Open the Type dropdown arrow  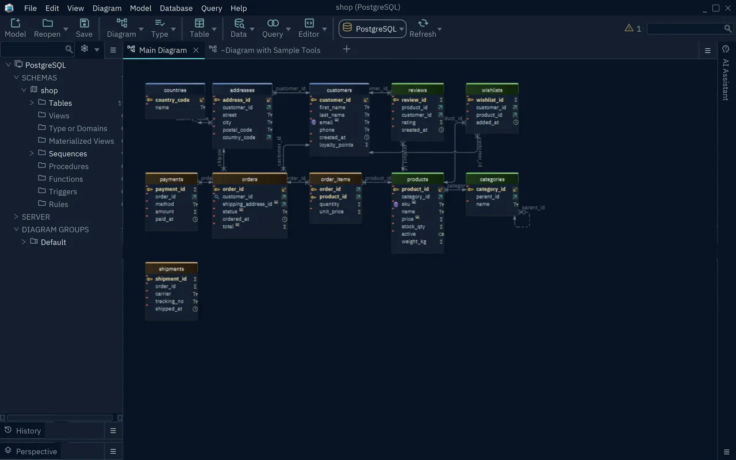click(x=174, y=29)
